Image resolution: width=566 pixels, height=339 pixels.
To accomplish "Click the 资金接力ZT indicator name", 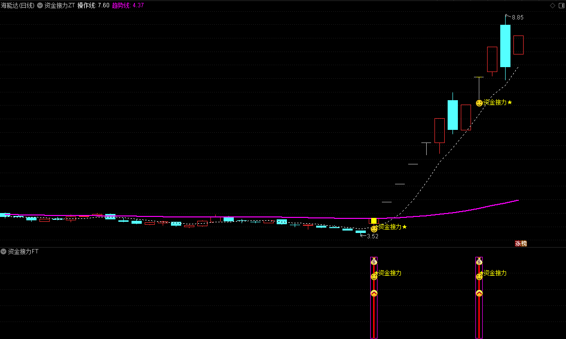I will (59, 5).
